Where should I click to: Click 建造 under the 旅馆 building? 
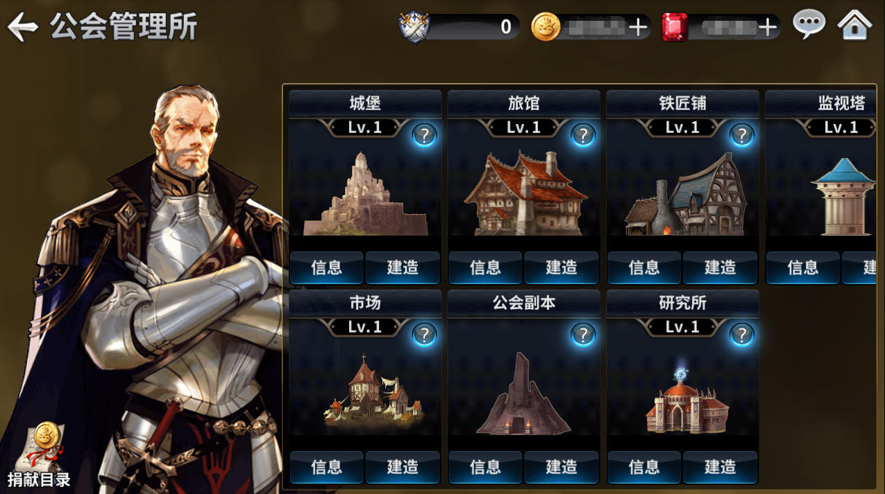pyautogui.click(x=562, y=267)
